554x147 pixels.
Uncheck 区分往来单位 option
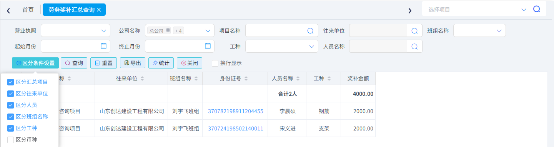10,93
